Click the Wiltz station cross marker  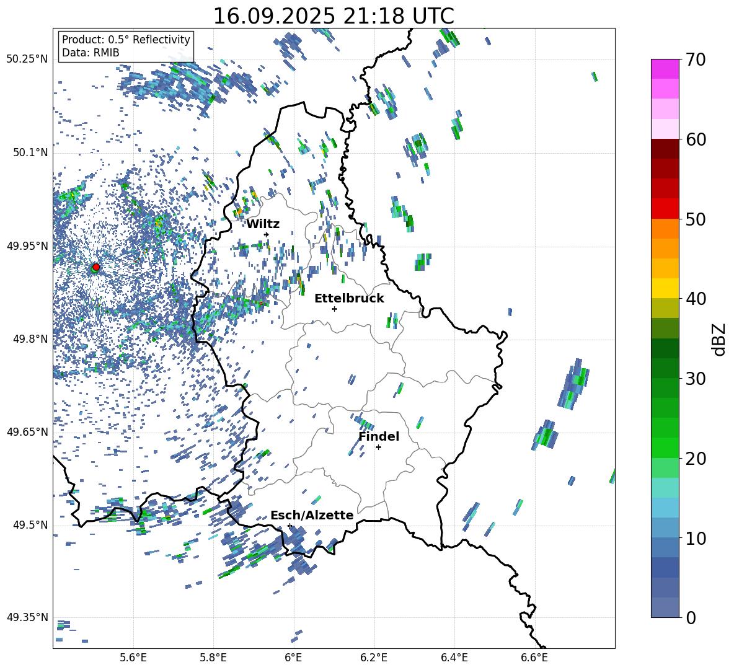[x=267, y=234]
